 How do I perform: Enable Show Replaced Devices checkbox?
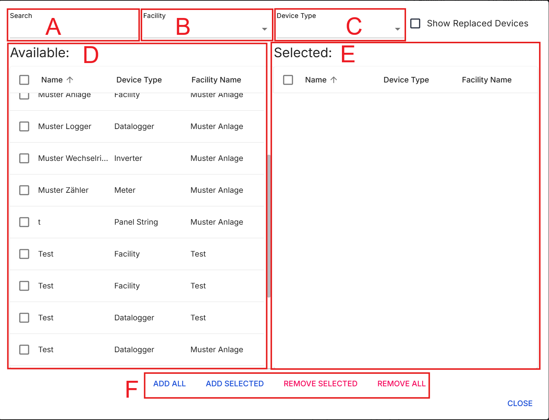tap(415, 23)
